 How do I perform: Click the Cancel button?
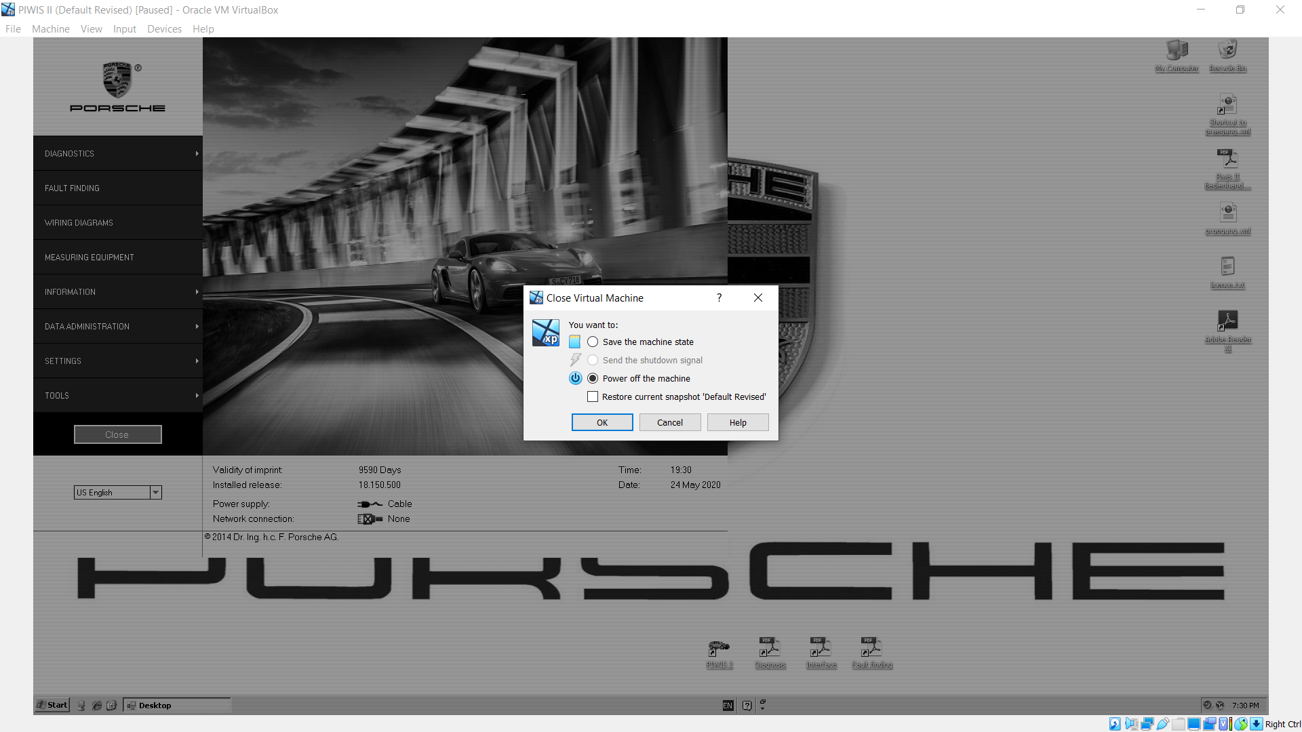point(670,422)
